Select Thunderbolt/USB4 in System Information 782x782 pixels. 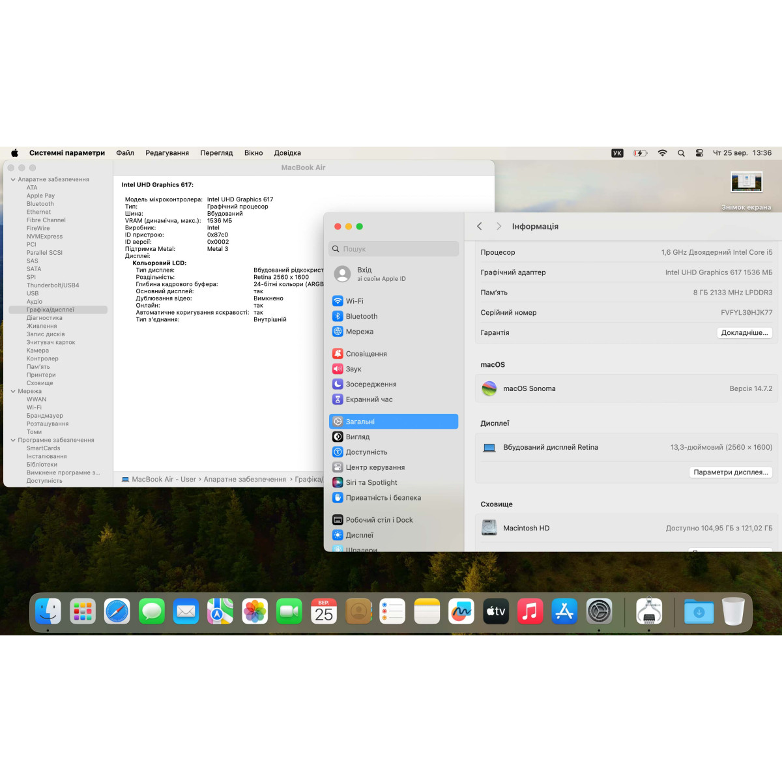coord(53,285)
